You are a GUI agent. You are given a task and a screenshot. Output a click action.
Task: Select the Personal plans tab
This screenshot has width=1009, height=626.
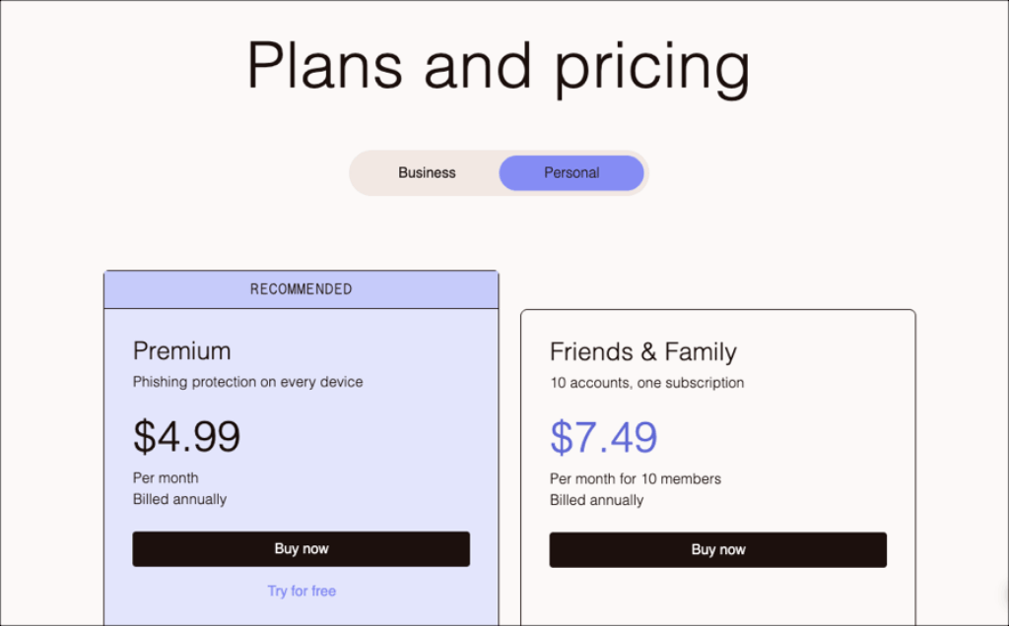[572, 172]
